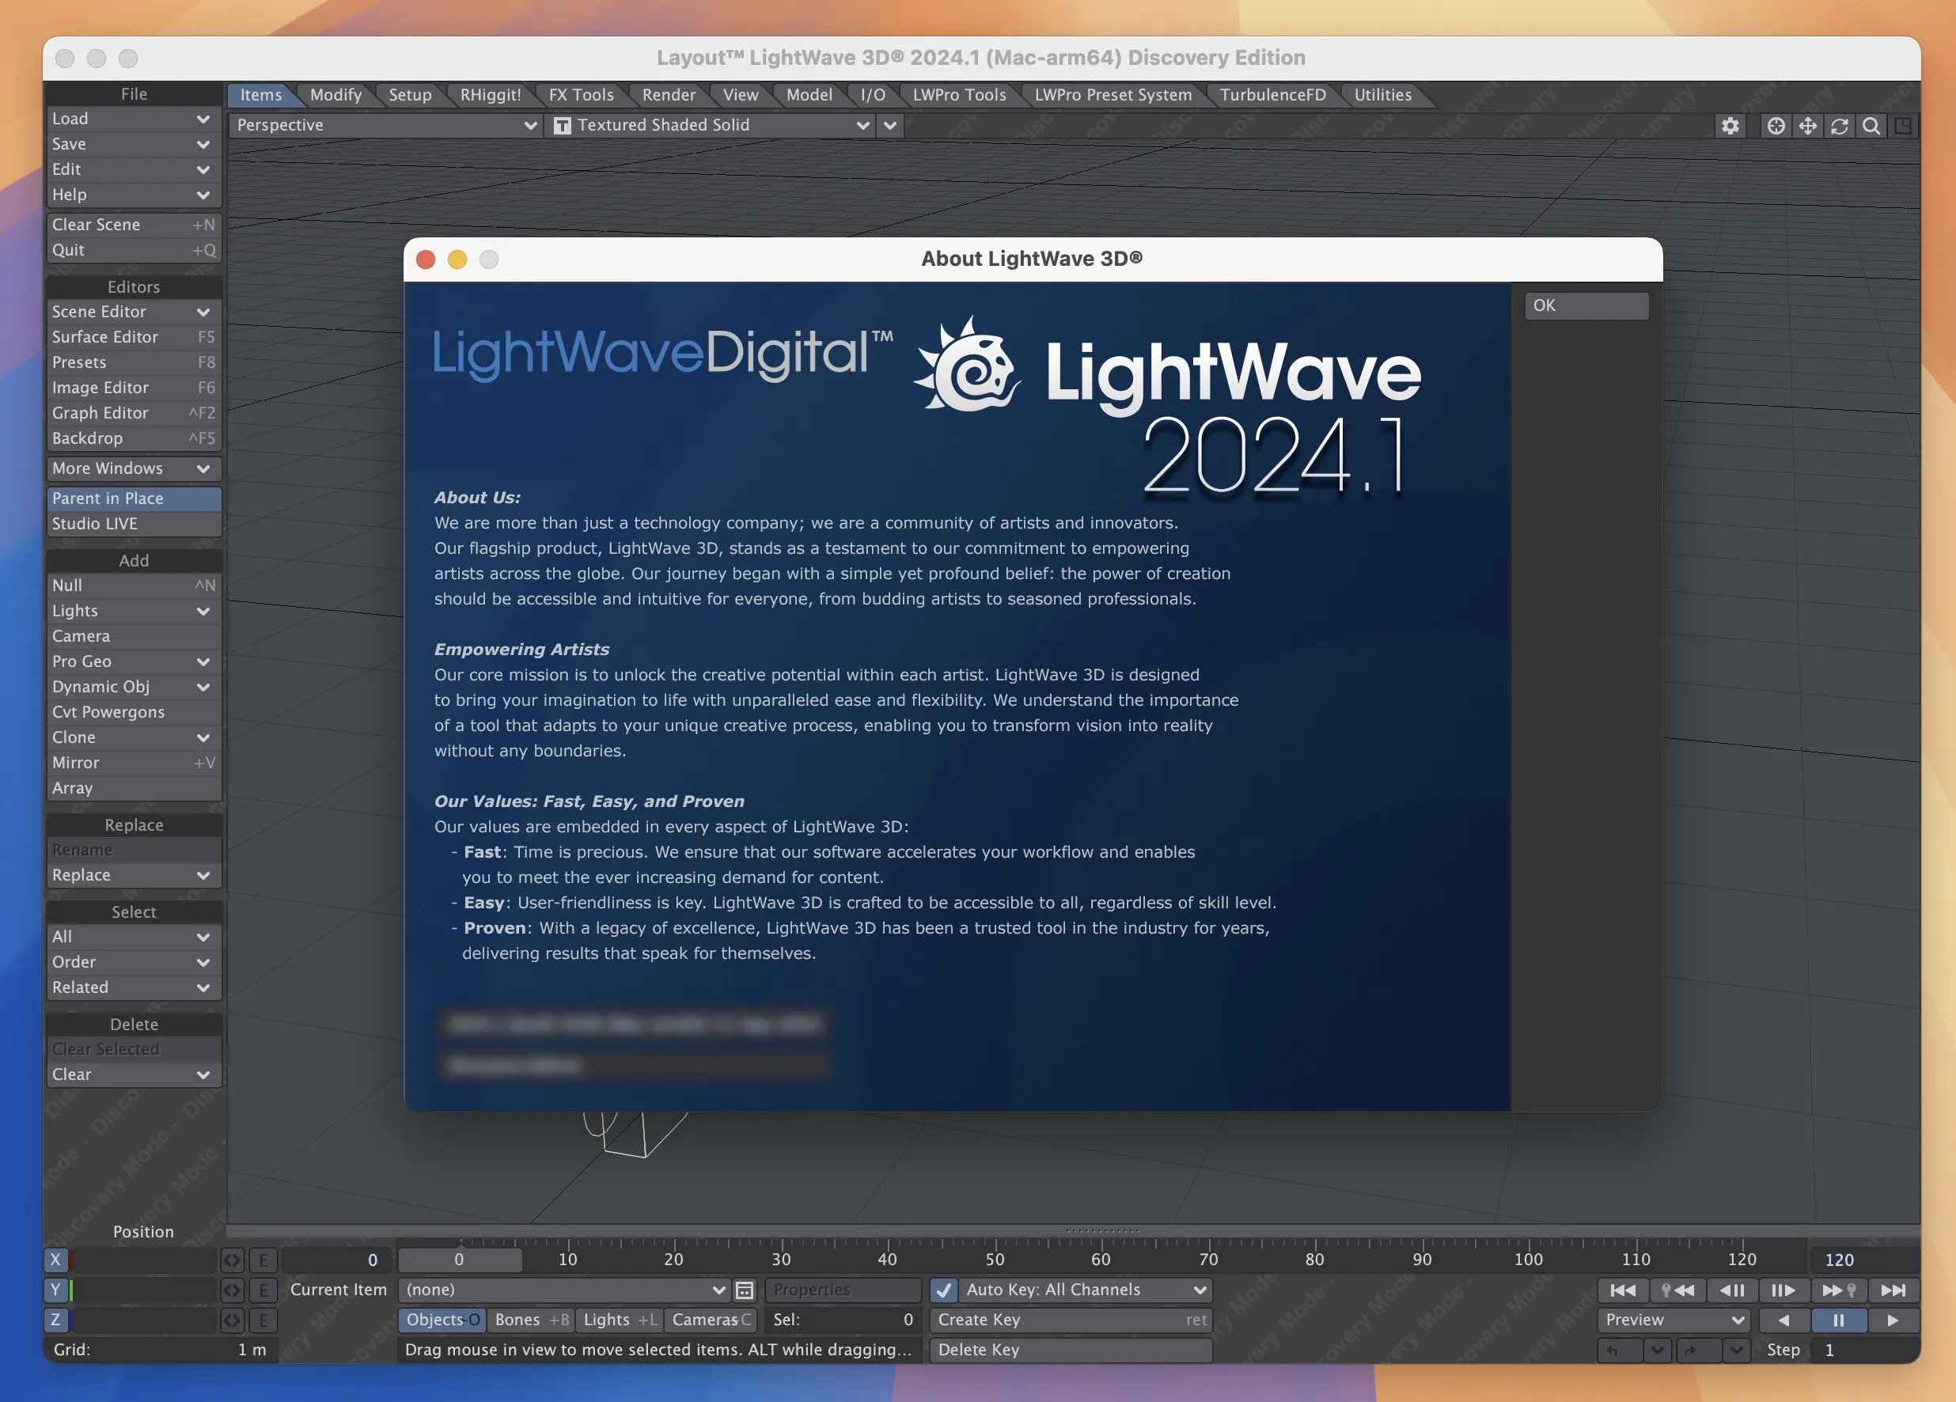The image size is (1956, 1402).
Task: Play animation in reverse
Action: tap(1784, 1320)
